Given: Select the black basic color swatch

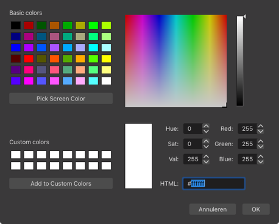Looking at the screenshot, I should [16, 26].
